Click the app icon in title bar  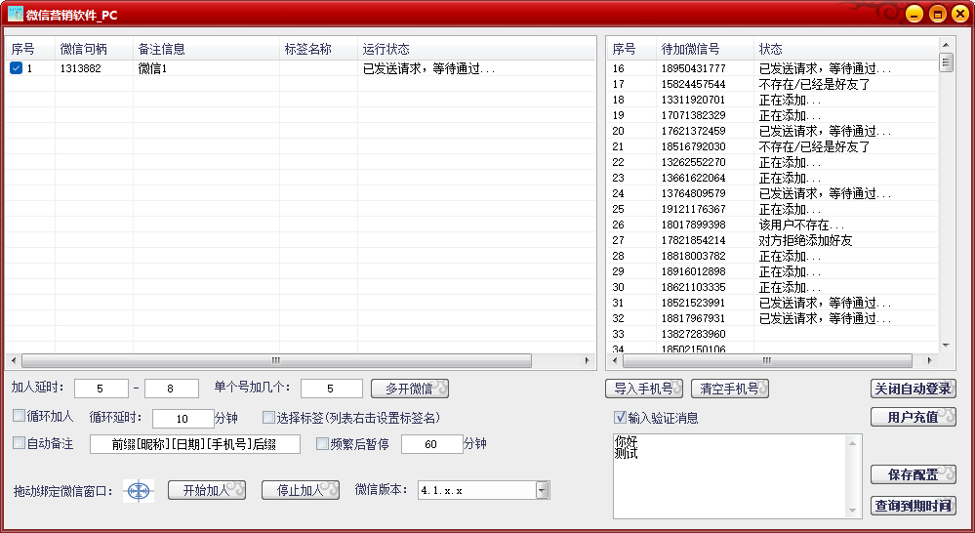pyautogui.click(x=15, y=14)
